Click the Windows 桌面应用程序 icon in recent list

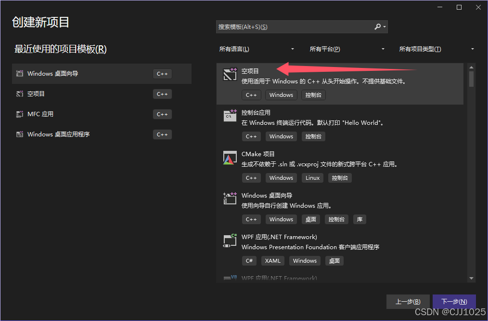(x=19, y=134)
